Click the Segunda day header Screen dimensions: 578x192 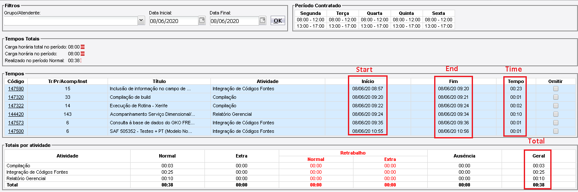[x=310, y=13]
